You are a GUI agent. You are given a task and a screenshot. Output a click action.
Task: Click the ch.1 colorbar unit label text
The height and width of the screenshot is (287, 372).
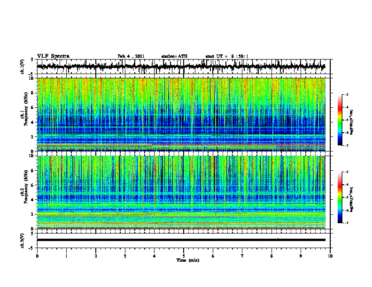click(x=352, y=122)
